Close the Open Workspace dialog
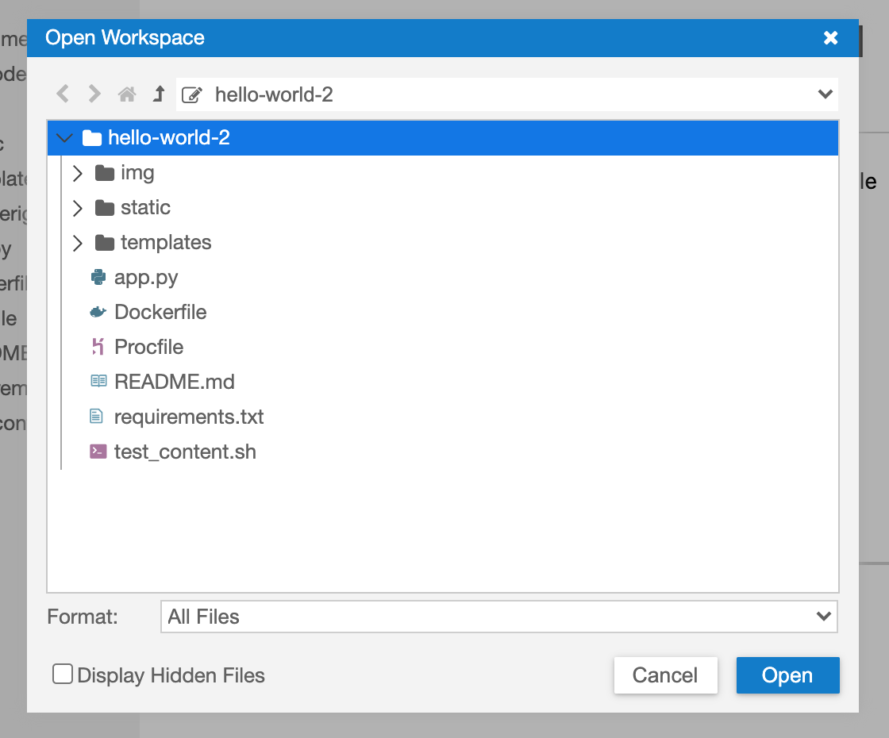 tap(830, 38)
